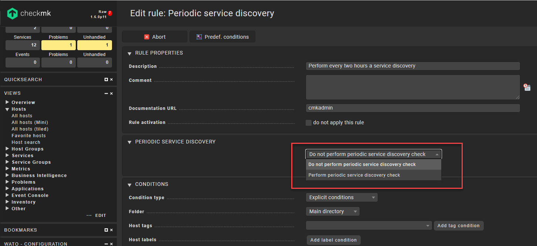This screenshot has height=246, width=537.
Task: Click the Add label condition button
Action: [333, 240]
